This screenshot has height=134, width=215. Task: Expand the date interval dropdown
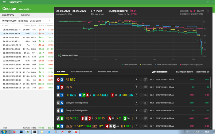tap(49, 21)
